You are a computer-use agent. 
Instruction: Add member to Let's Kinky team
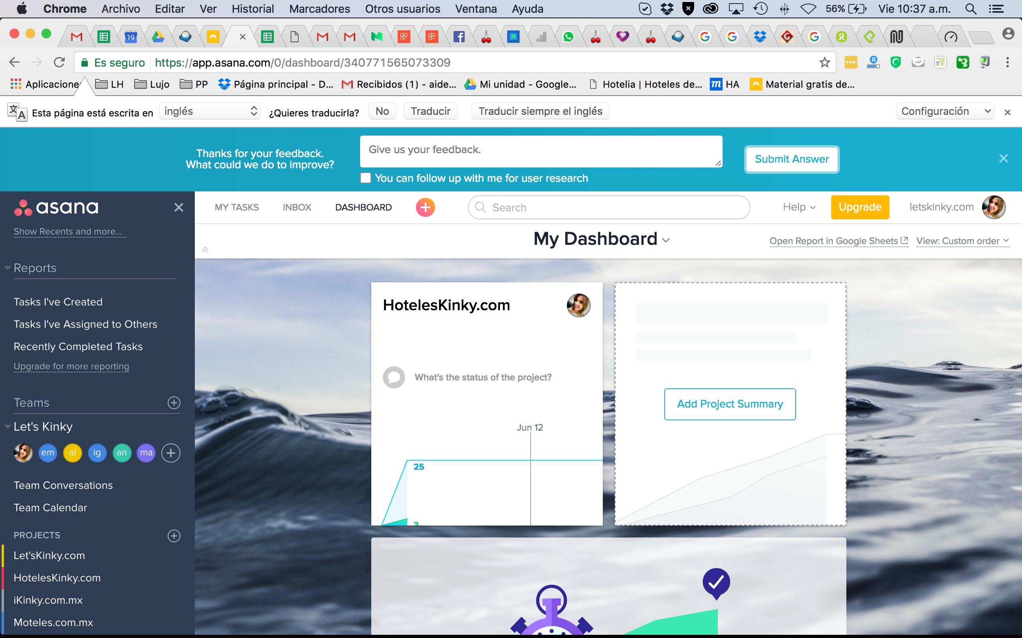point(170,453)
